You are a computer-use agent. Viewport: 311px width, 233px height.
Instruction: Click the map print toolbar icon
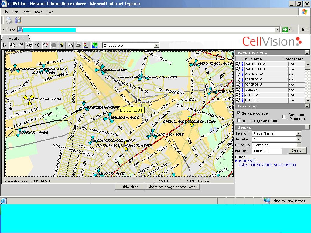pyautogui.click(x=78, y=46)
